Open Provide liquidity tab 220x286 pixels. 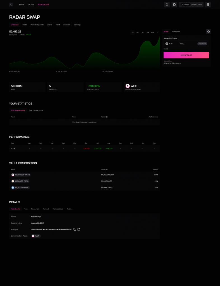[x=37, y=25]
